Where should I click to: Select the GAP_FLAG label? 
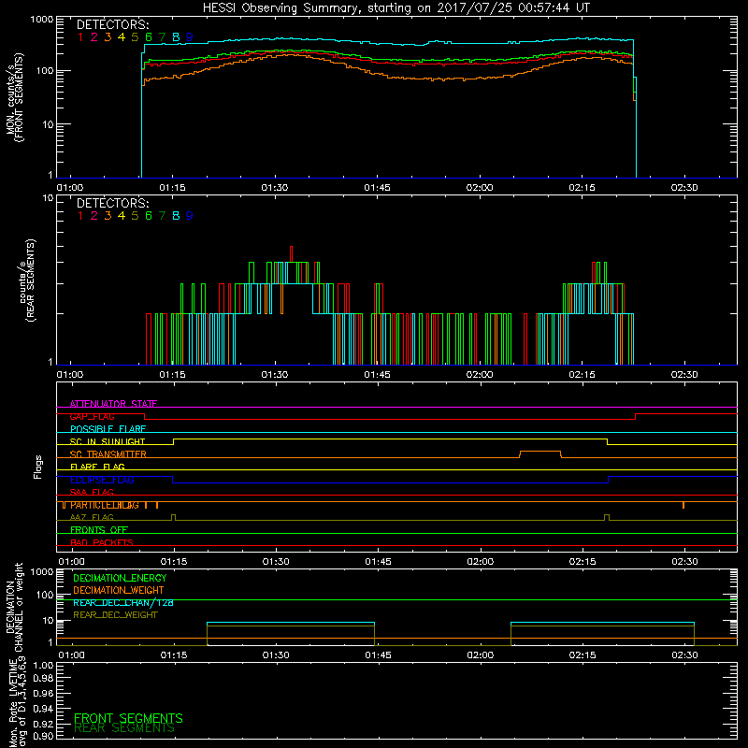click(x=92, y=416)
